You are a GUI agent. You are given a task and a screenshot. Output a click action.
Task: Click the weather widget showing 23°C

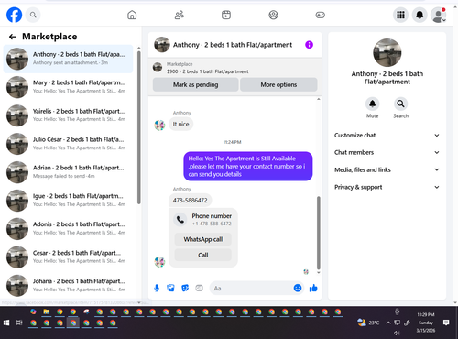pos(368,323)
